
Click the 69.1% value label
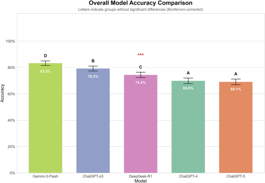coord(236,89)
